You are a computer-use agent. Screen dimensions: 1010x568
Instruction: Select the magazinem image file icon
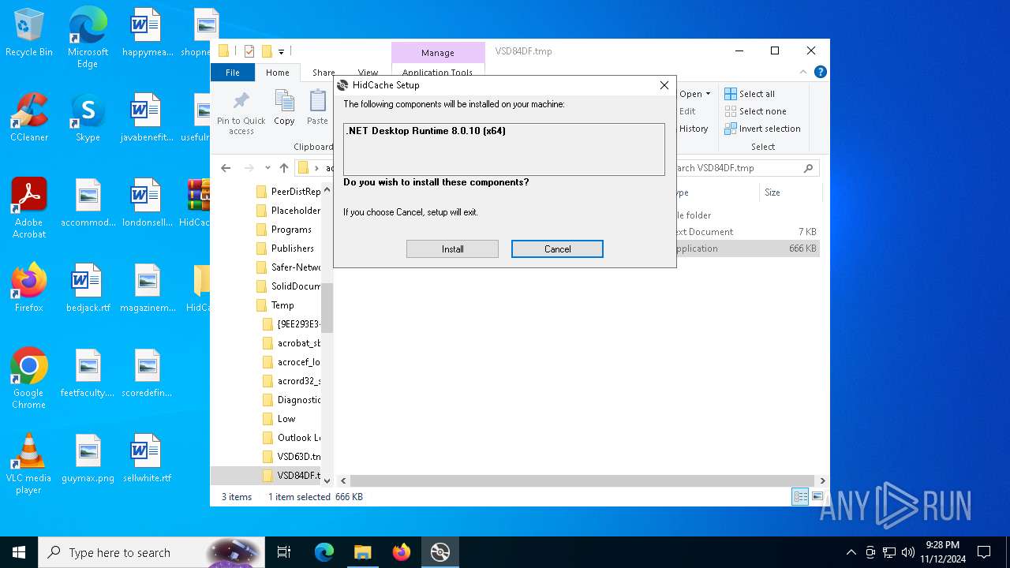coord(147,288)
